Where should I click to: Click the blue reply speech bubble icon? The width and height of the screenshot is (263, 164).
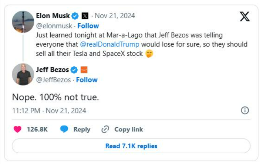(x=64, y=129)
